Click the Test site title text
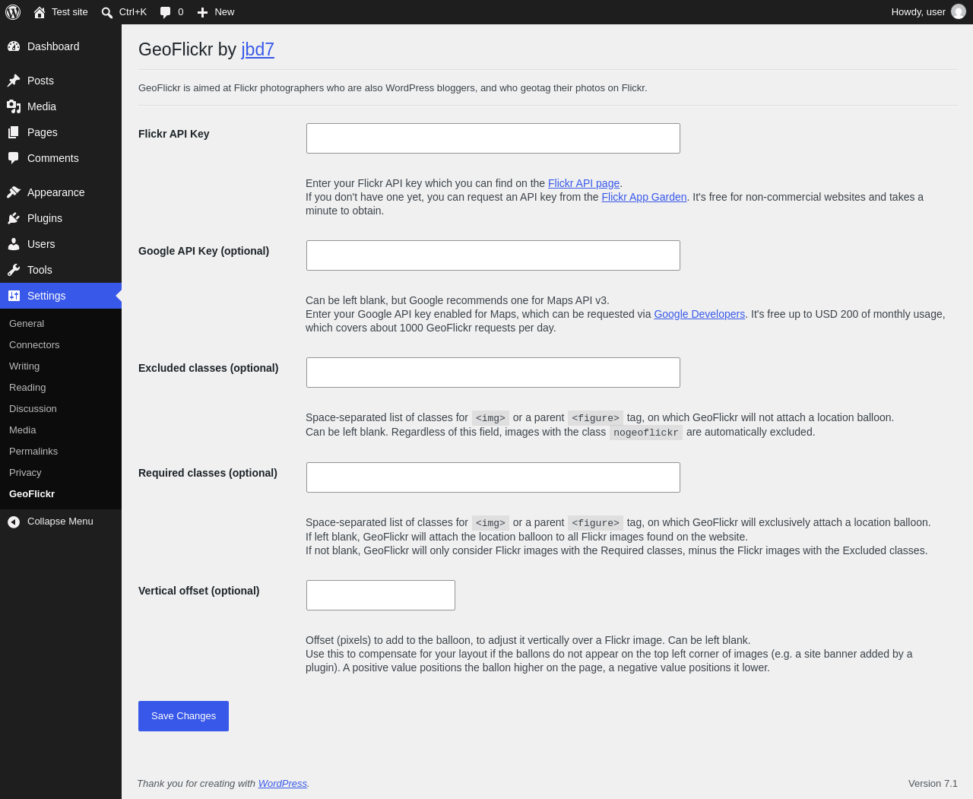The height and width of the screenshot is (799, 973). pyautogui.click(x=70, y=12)
